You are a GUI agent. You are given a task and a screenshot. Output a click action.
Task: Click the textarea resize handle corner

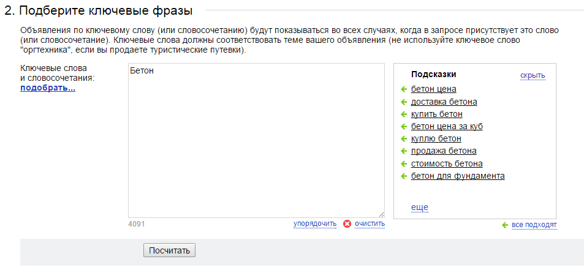pos(381,214)
